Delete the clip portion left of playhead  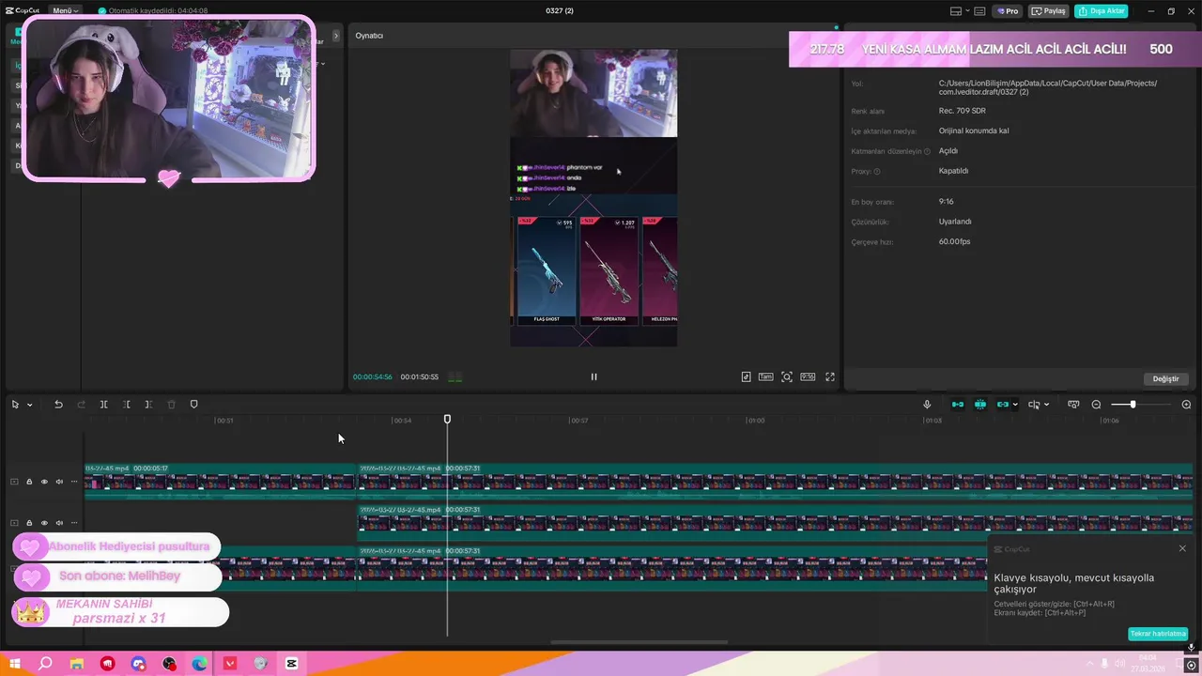127,405
